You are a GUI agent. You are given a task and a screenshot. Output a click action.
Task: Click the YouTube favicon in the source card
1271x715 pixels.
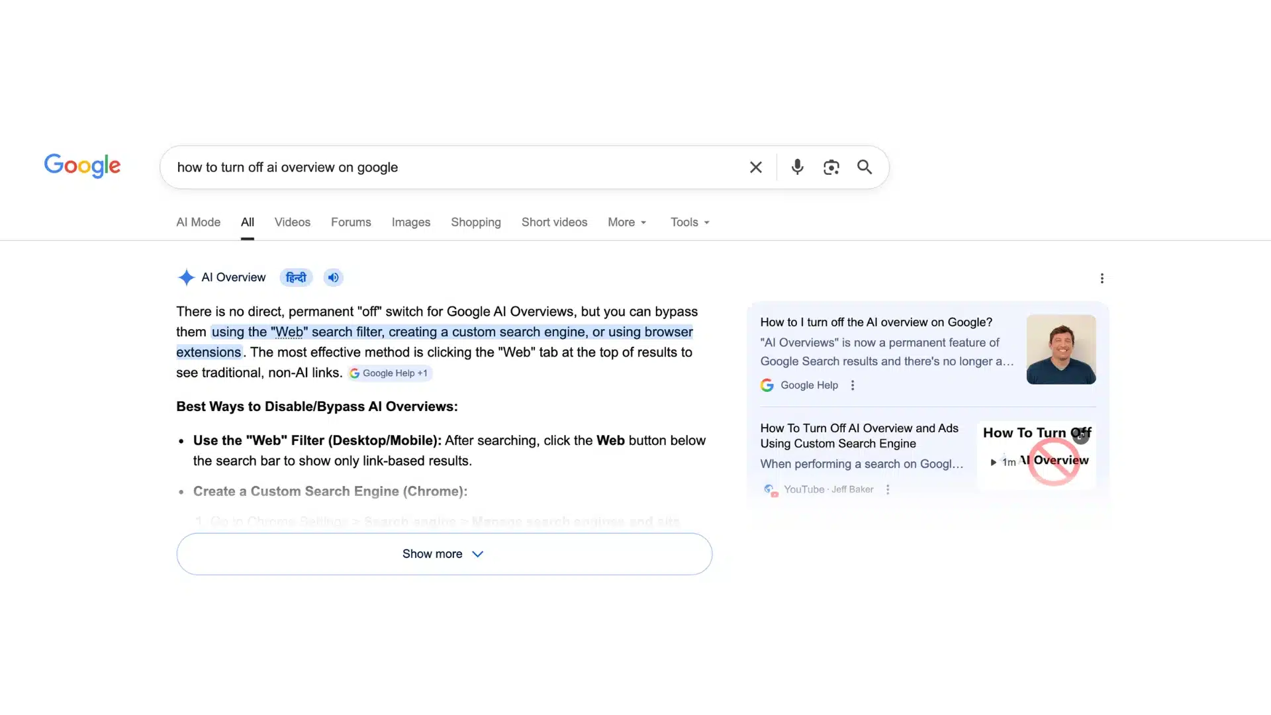tap(770, 490)
